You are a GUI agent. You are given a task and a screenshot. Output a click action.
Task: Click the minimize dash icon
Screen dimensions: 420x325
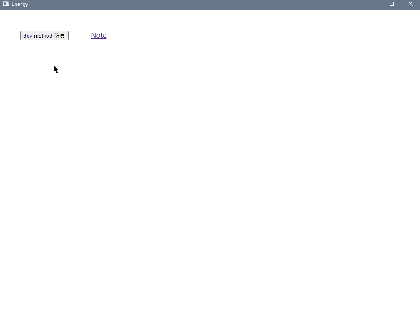[373, 4]
